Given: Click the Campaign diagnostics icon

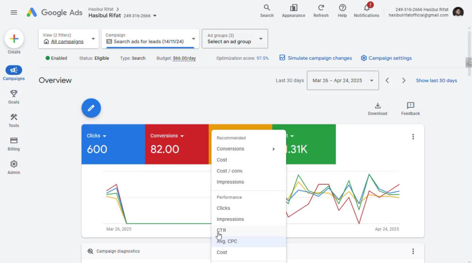Looking at the screenshot, I should coord(90,251).
